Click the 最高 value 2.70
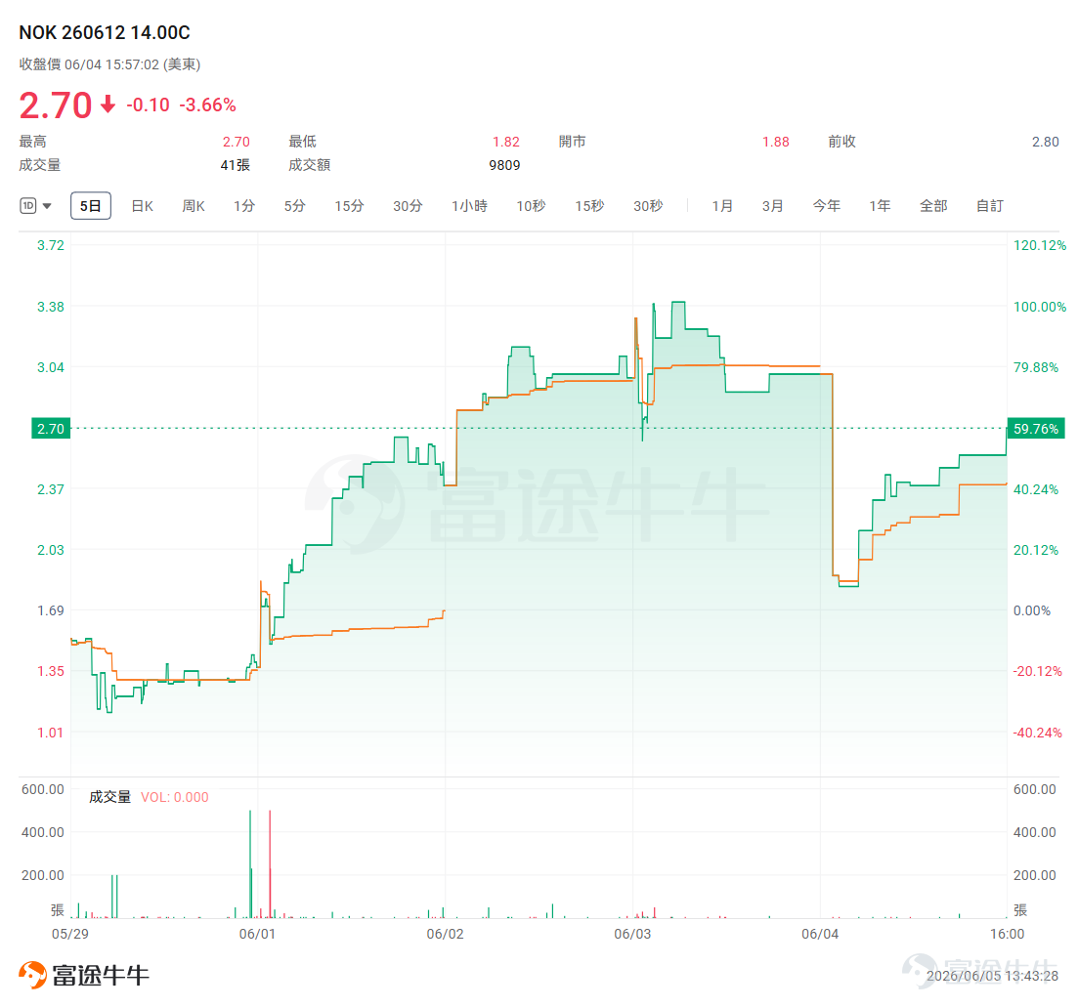 point(236,142)
